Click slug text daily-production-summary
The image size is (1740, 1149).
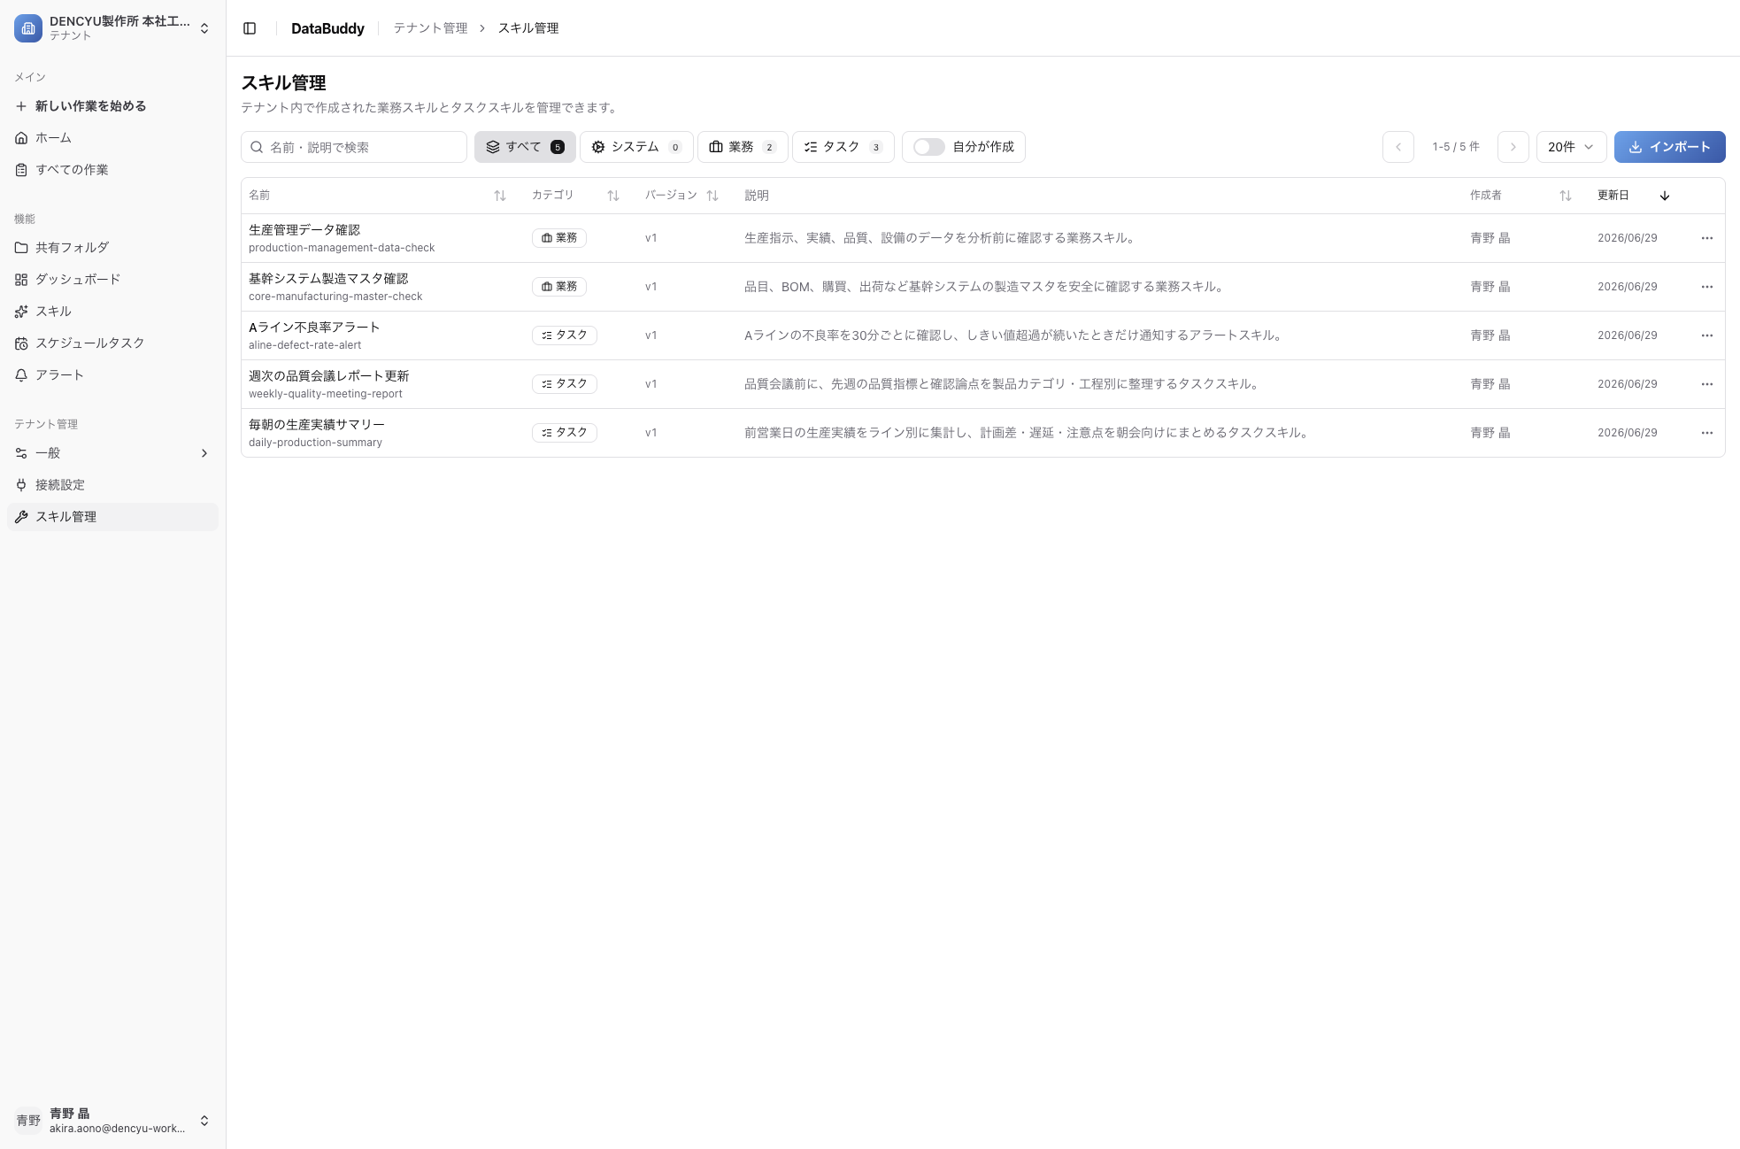(x=315, y=443)
